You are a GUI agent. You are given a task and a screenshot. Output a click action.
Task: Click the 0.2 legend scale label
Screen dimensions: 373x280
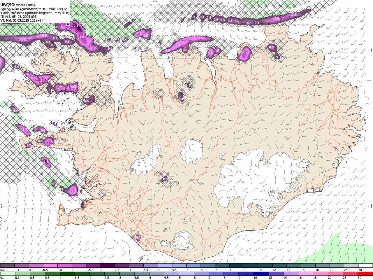point(2,270)
